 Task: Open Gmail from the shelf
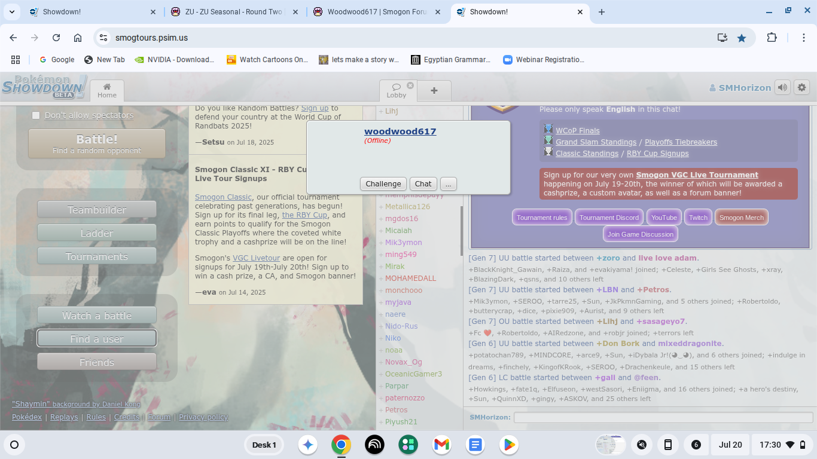[442, 445]
